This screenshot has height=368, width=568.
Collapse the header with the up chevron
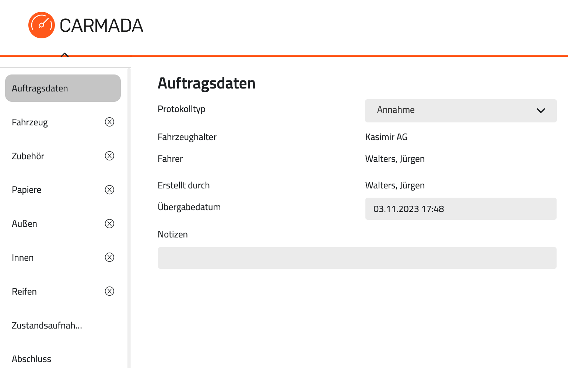tap(65, 55)
